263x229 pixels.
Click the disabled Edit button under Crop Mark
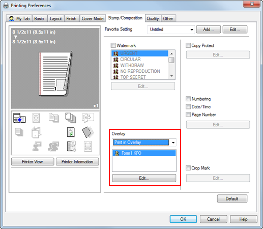[x=218, y=178]
